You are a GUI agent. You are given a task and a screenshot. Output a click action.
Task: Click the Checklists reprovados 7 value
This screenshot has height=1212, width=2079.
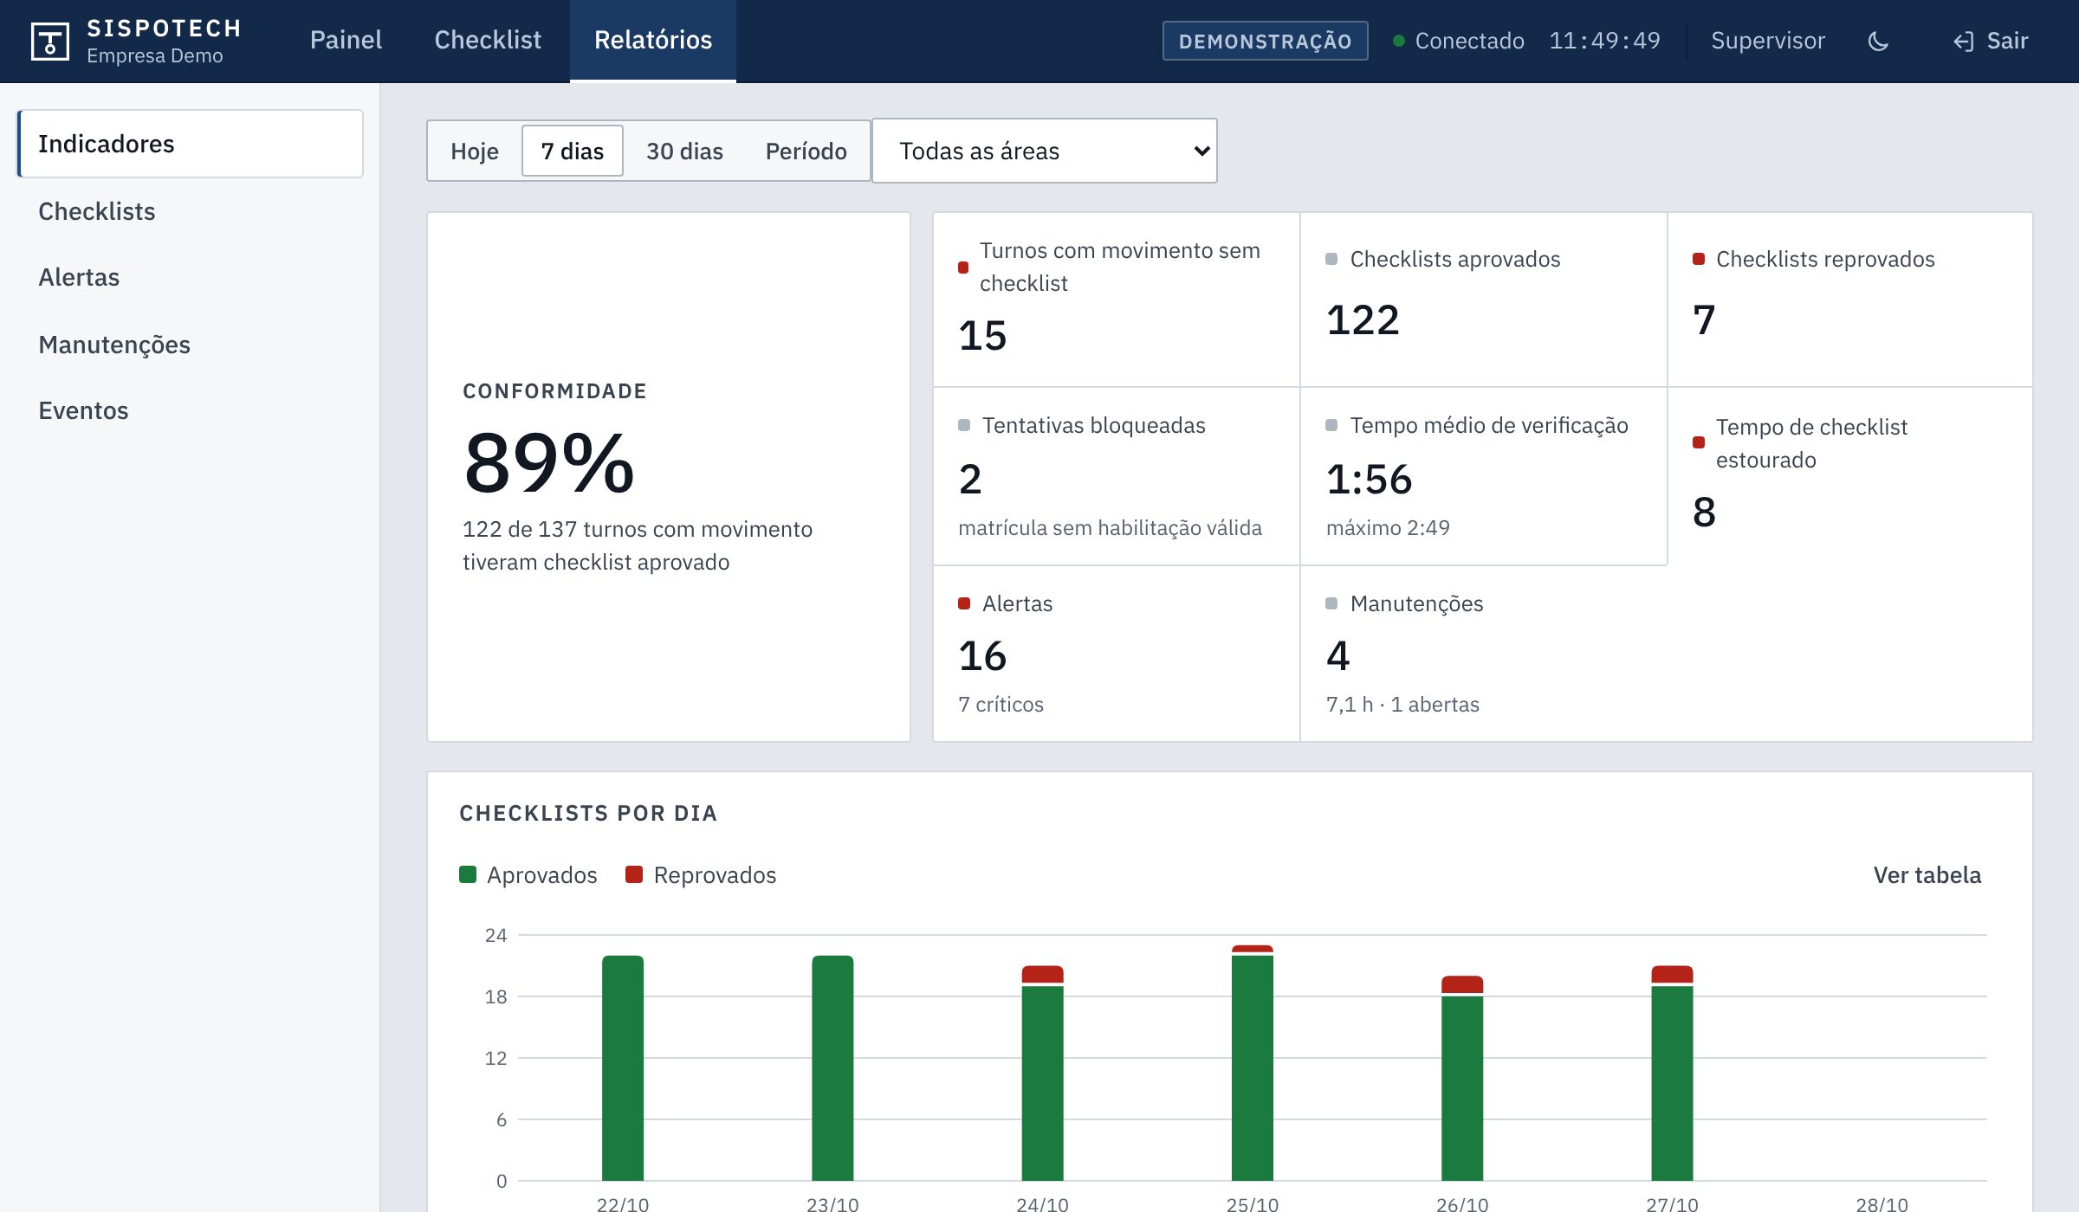(1704, 320)
